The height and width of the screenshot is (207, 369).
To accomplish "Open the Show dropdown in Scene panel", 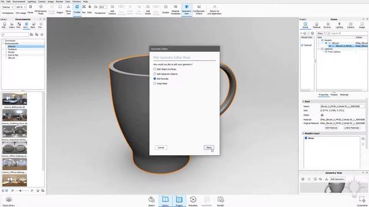I will click(x=321, y=33).
